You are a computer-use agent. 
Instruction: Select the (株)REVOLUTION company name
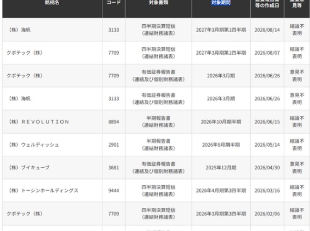point(38,122)
